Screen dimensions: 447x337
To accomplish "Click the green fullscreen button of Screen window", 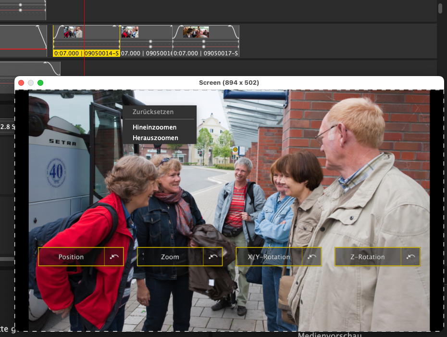I will [40, 83].
